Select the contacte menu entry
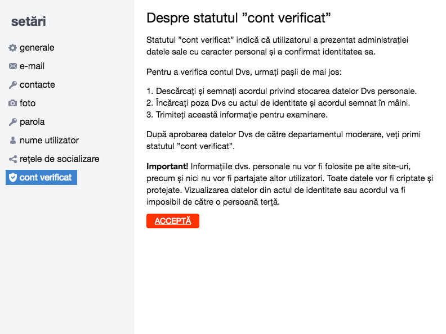The height and width of the screenshot is (334, 446). point(37,85)
